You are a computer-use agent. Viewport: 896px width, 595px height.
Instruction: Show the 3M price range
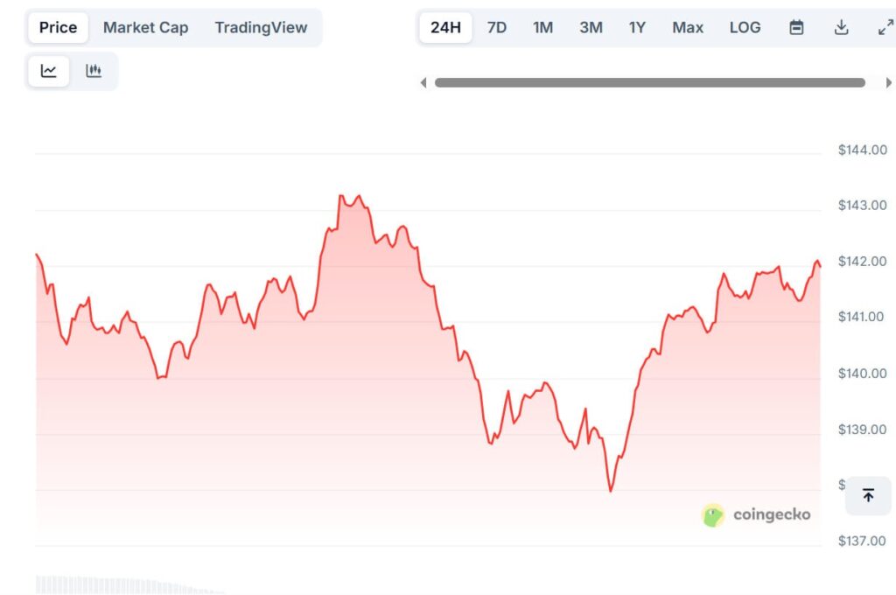click(x=591, y=27)
